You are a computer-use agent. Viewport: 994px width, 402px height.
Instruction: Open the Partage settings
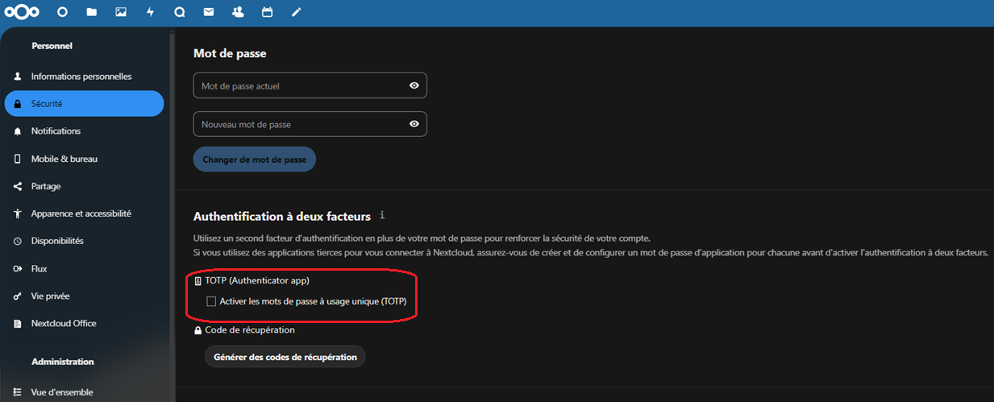84,186
